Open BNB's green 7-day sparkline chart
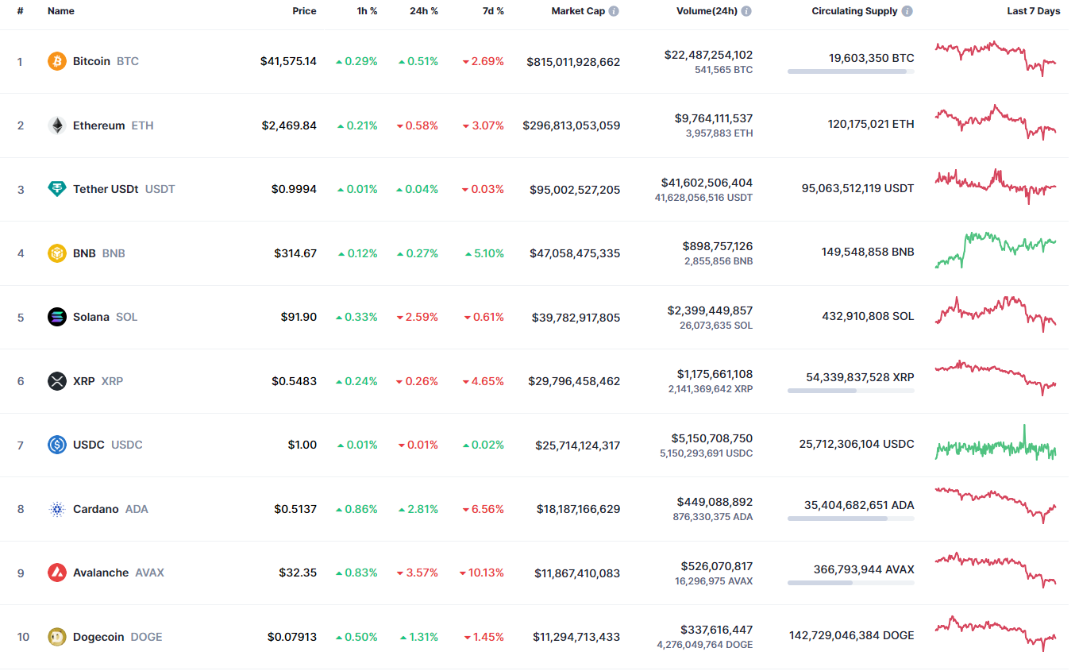1075x671 pixels. (x=996, y=250)
